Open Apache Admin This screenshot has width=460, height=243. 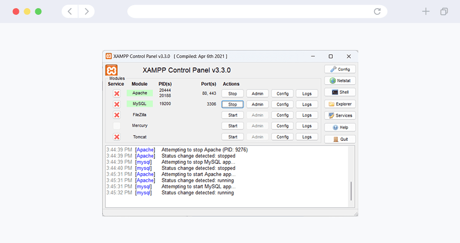click(x=257, y=93)
